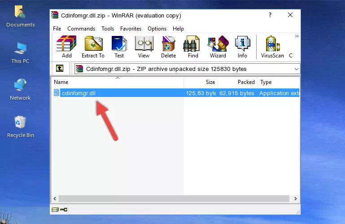Go up one folder level
The image size is (345, 224).
pyautogui.click(x=60, y=68)
